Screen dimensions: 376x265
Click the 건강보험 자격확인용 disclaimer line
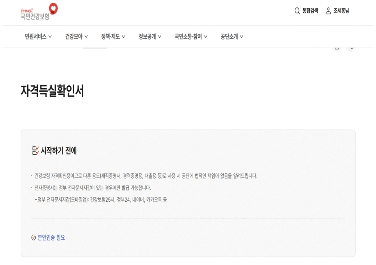click(146, 176)
